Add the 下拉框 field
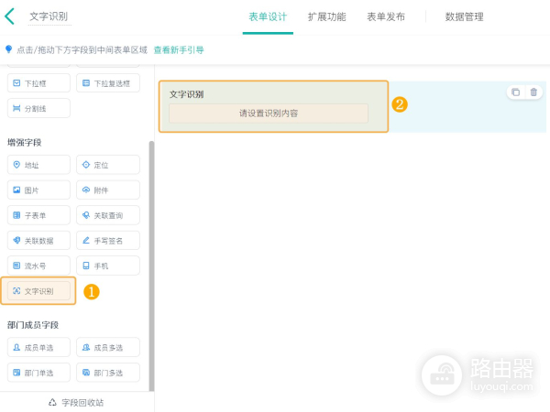This screenshot has height=412, width=550. [x=38, y=83]
